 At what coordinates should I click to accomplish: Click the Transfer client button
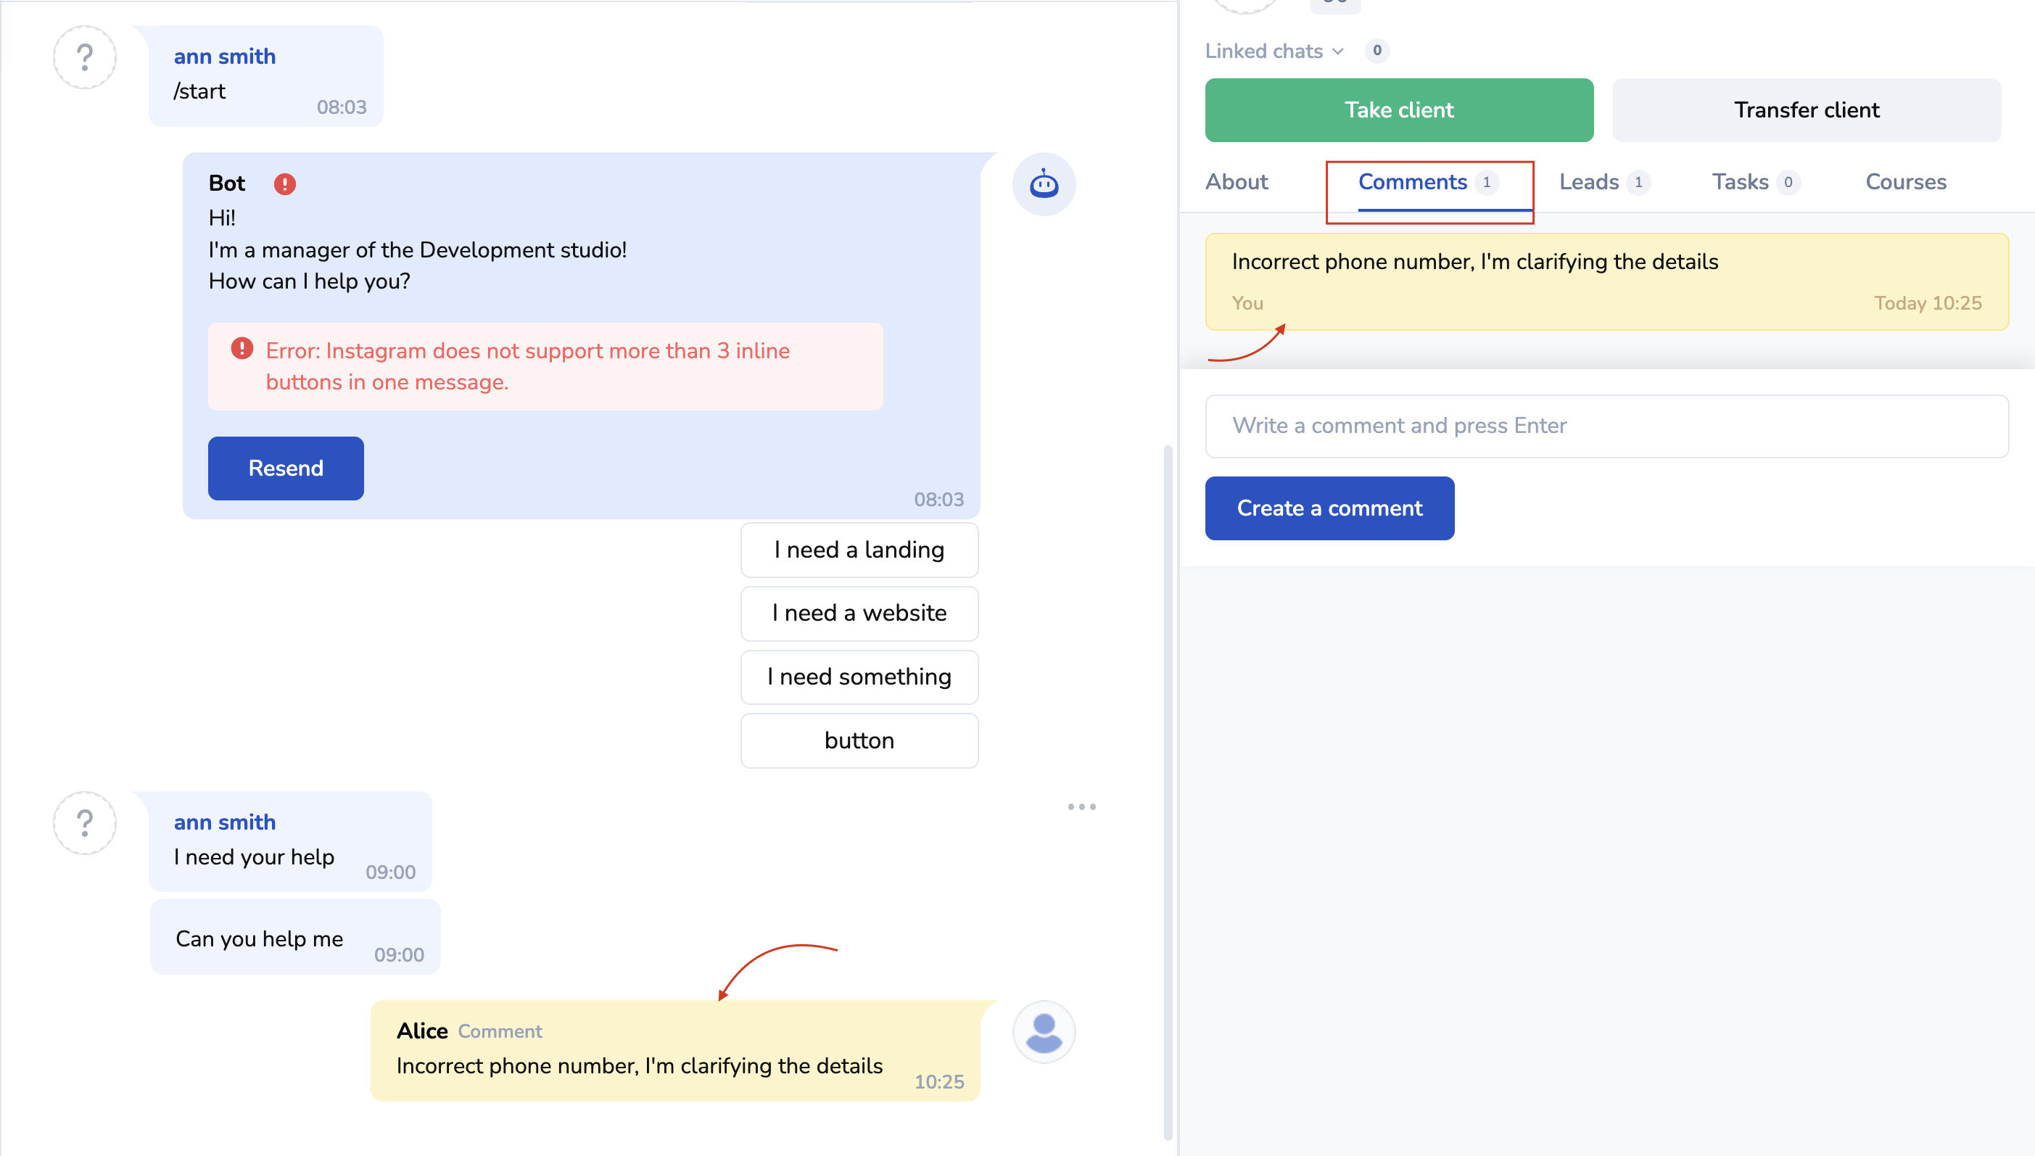click(x=1806, y=110)
